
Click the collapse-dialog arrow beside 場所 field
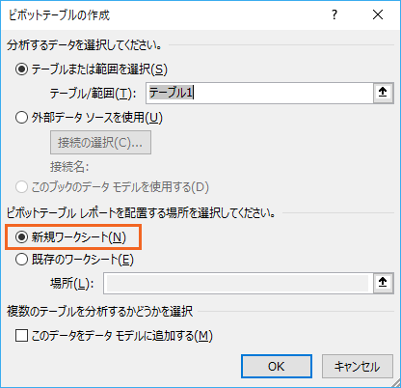(383, 283)
